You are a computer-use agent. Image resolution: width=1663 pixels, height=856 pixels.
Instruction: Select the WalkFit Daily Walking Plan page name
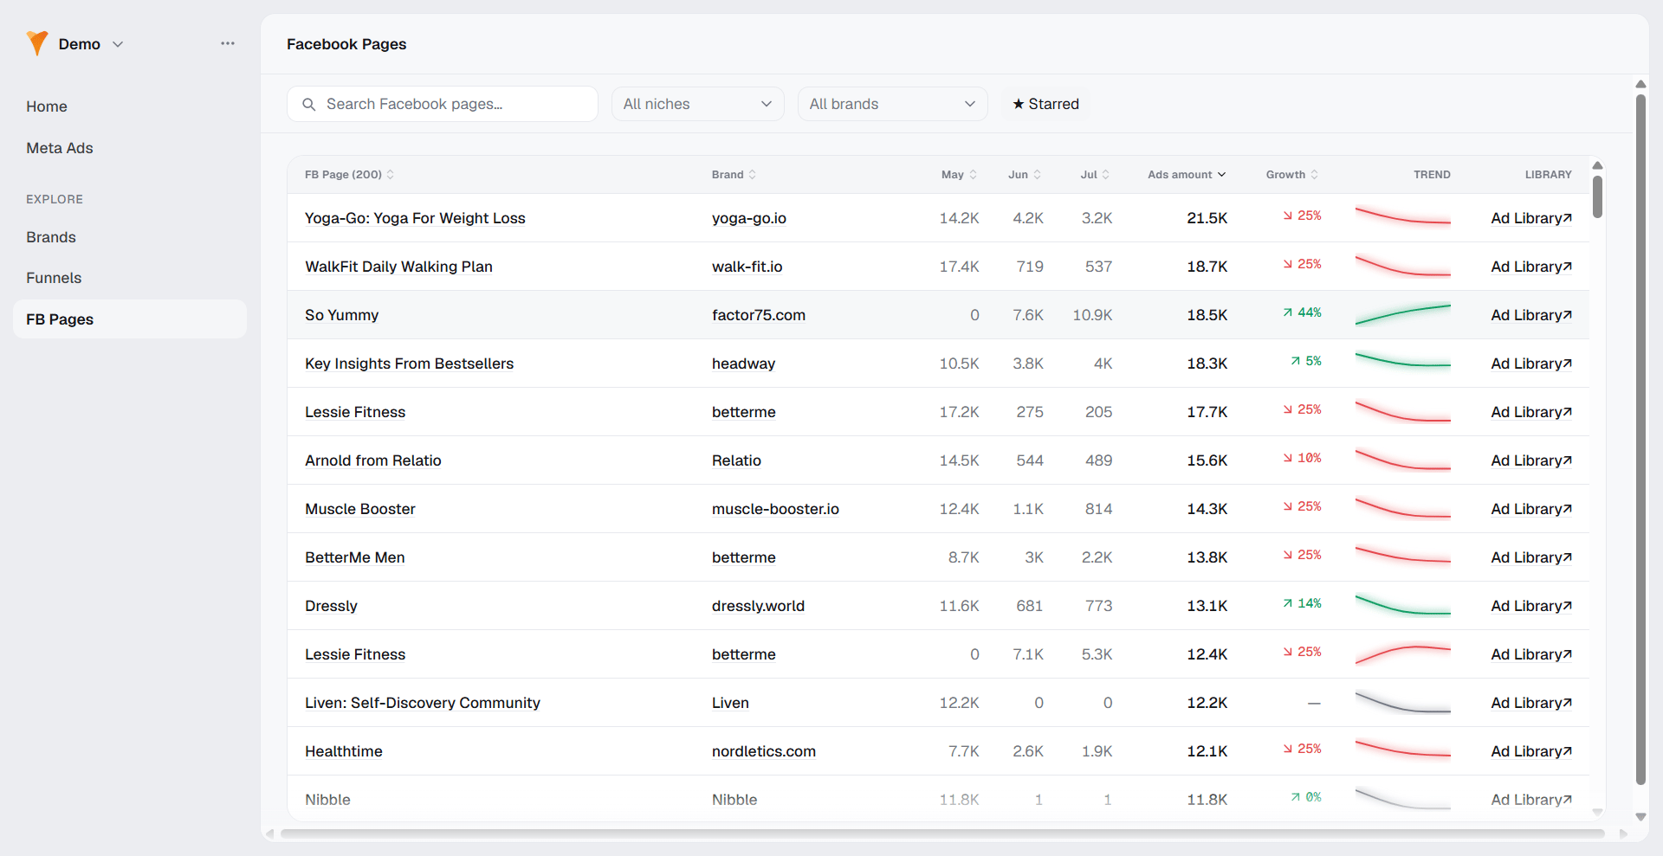coord(398,267)
